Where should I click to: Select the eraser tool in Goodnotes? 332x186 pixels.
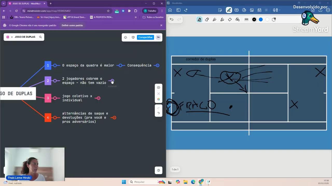click(207, 20)
